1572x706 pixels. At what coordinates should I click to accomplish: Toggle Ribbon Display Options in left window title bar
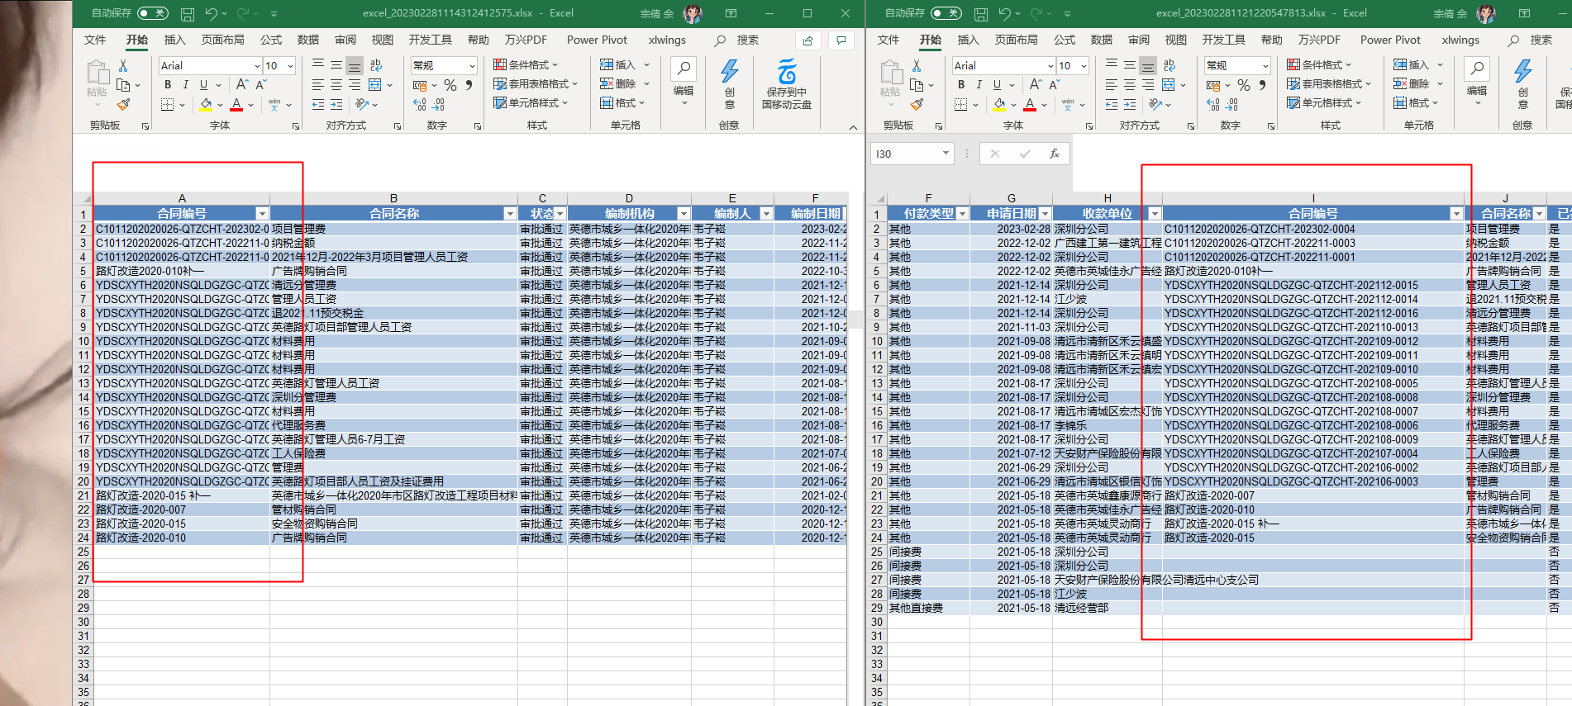click(731, 13)
